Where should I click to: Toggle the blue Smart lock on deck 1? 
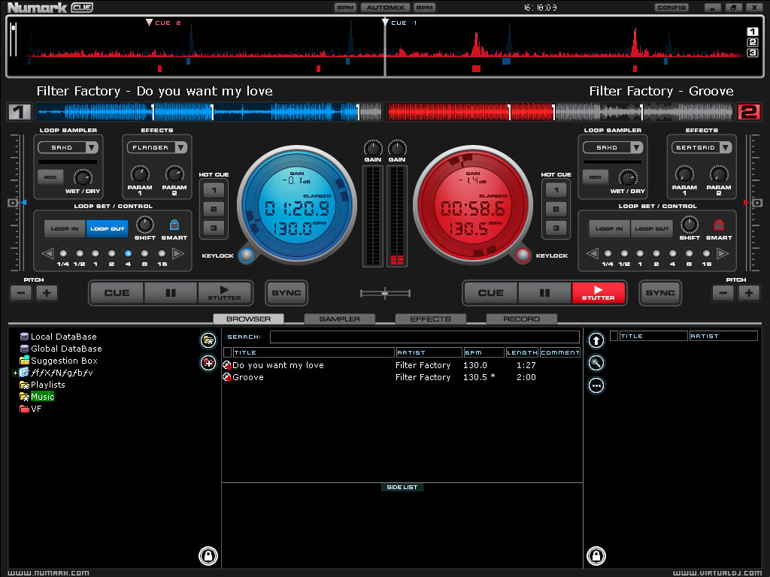174,225
